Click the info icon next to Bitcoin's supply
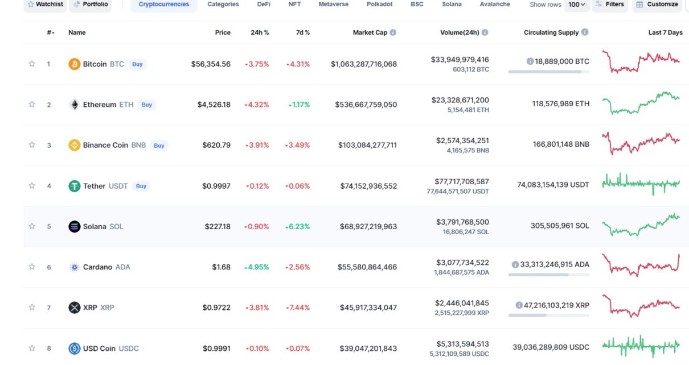Image resolution: width=689 pixels, height=365 pixels. pos(530,61)
